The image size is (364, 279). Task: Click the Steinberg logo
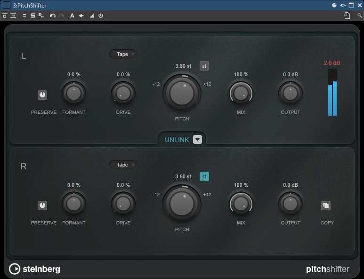34,269
